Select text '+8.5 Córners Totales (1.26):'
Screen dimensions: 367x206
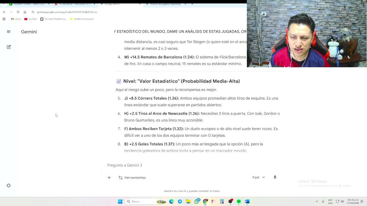tap(154, 98)
